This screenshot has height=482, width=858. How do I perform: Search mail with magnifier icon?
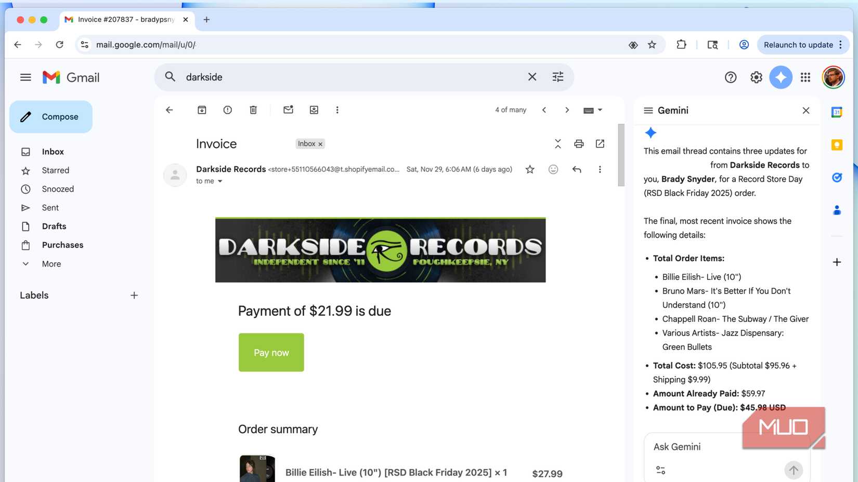click(170, 77)
